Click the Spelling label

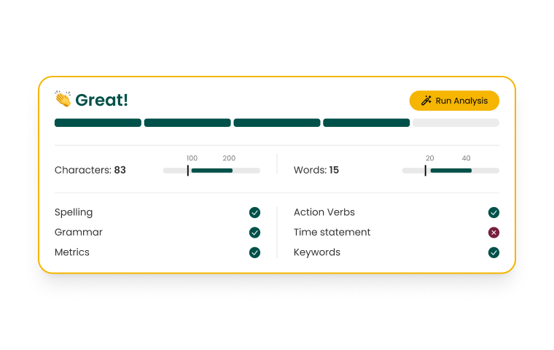(x=74, y=212)
